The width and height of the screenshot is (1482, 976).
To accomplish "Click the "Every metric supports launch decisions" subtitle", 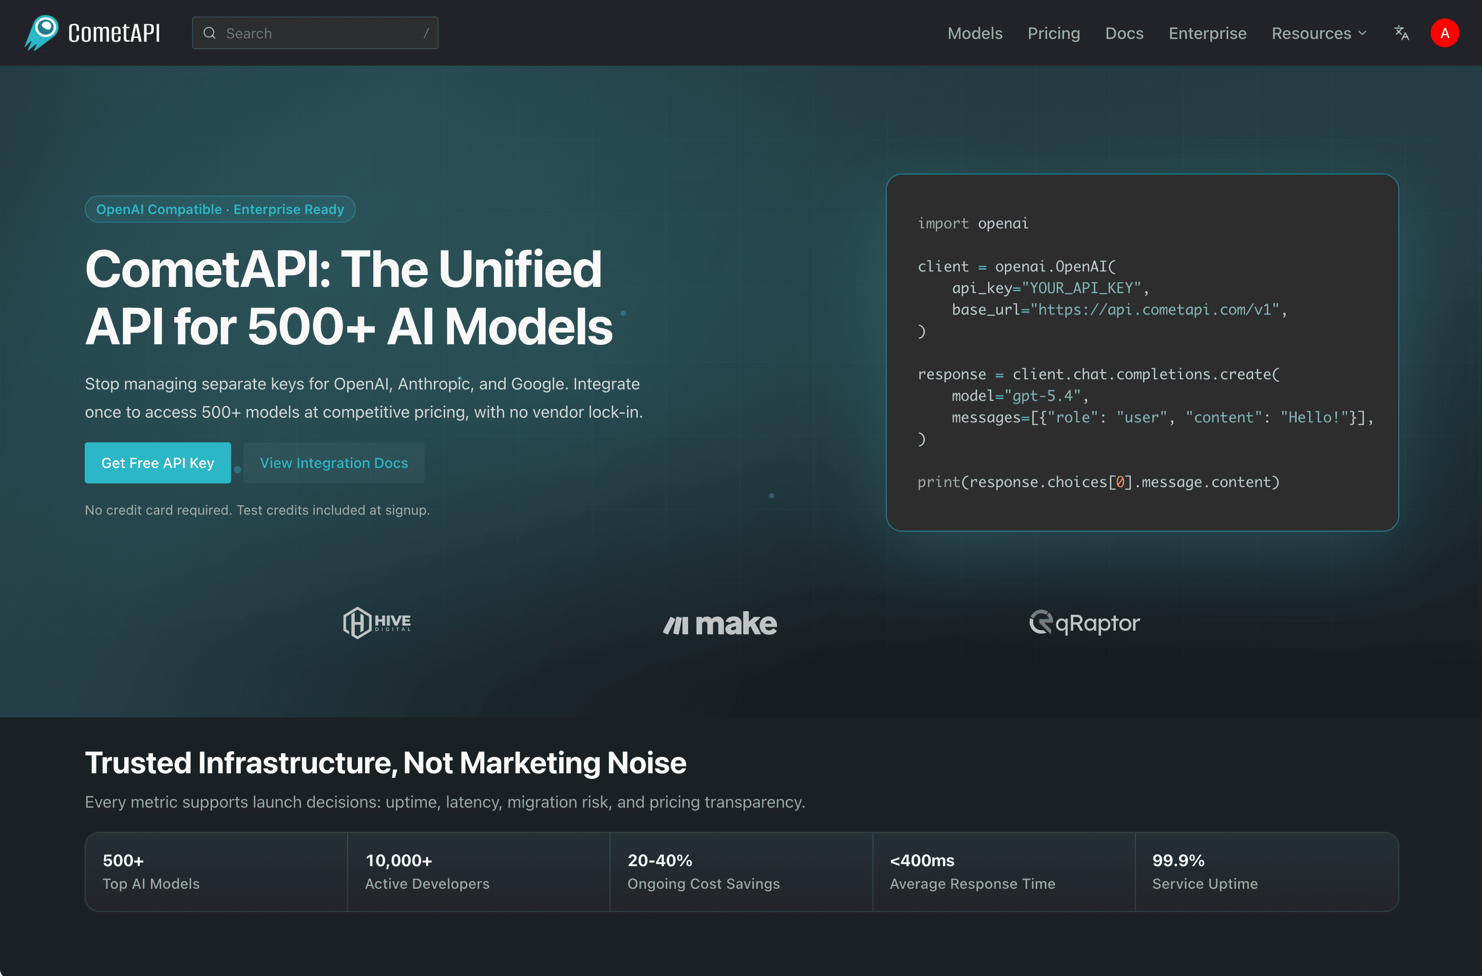I will pos(445,802).
